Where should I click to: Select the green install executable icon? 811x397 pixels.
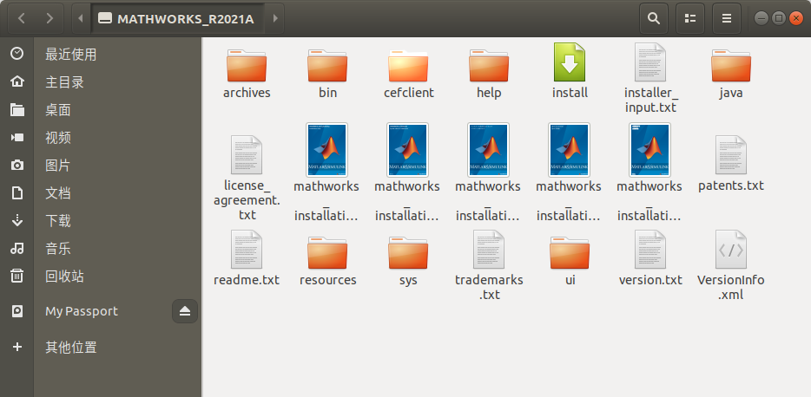coord(570,62)
